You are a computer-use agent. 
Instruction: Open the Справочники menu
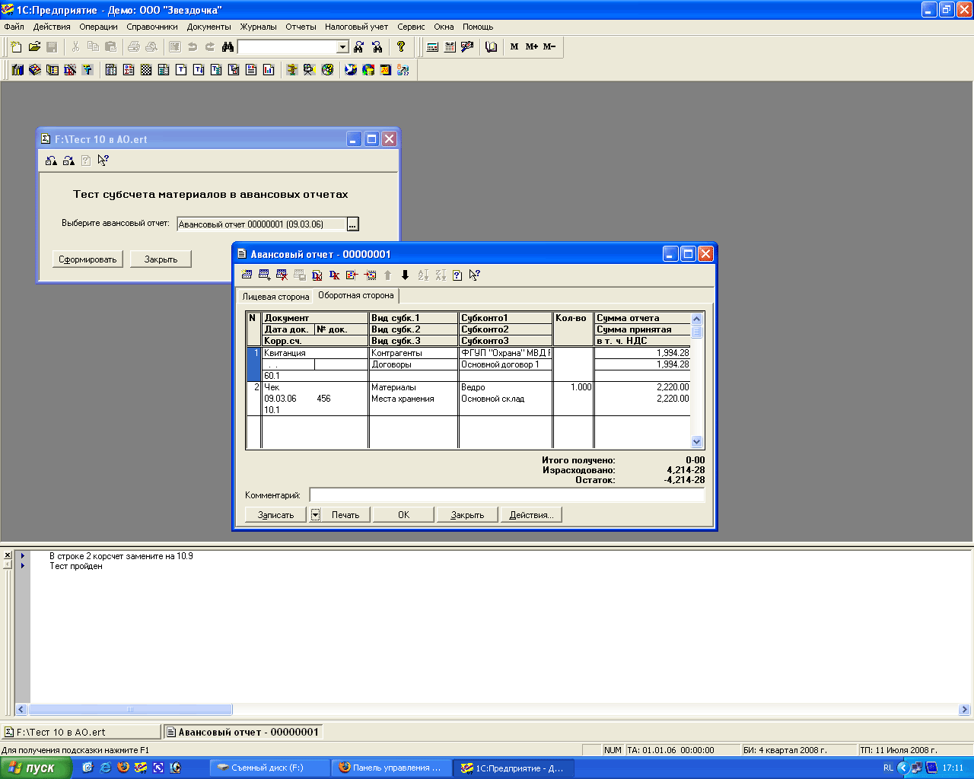tap(152, 27)
